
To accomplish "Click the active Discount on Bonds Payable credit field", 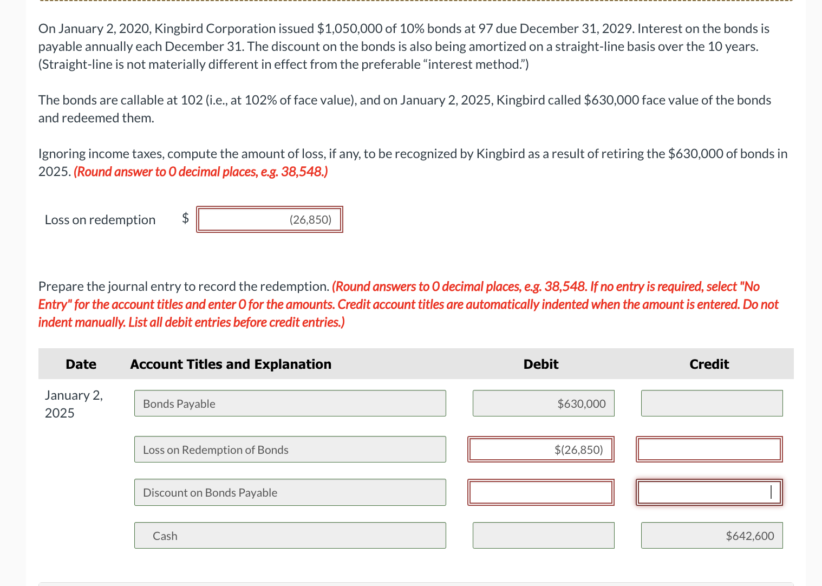I will click(x=709, y=492).
